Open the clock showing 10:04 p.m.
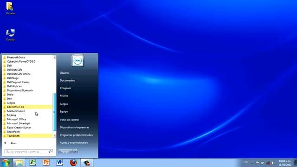This screenshot has height=167, width=297. (x=285, y=163)
